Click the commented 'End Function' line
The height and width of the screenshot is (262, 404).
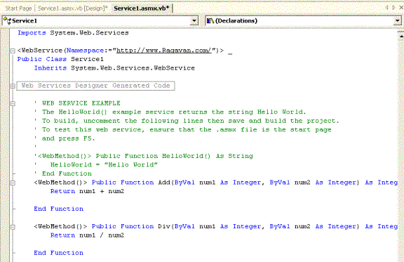pos(63,173)
